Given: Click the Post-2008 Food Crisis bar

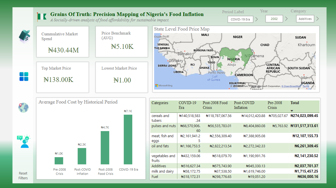Looking at the screenshot, I should 105,148.
